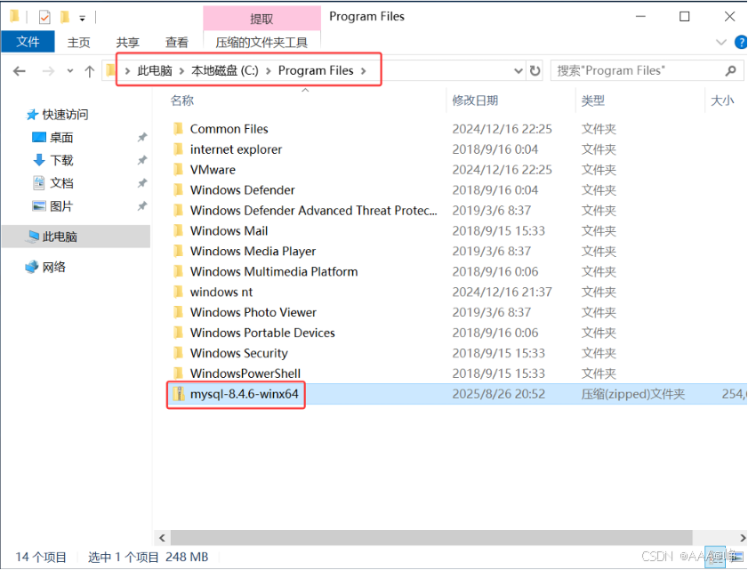Click the mysql-8.4.6-winx64 zip archive icon
Screen dimensions: 748x570
click(179, 394)
